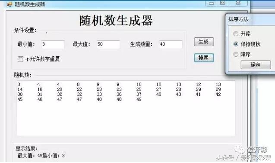Click number 14 in the second row
The height and width of the screenshot is (163, 275).
[x=20, y=89]
